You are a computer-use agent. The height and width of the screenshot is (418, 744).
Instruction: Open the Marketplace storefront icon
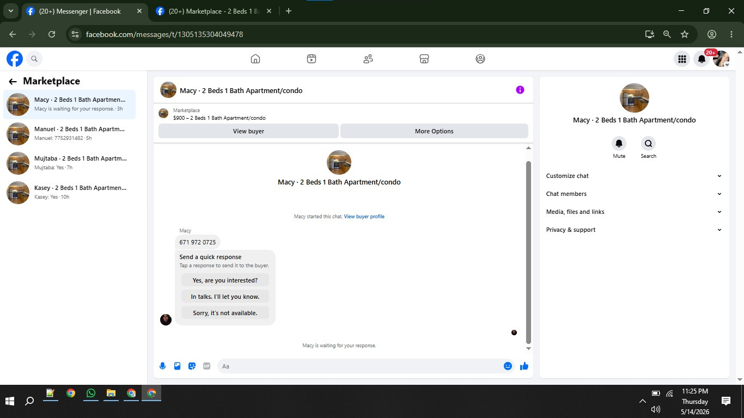coord(424,59)
